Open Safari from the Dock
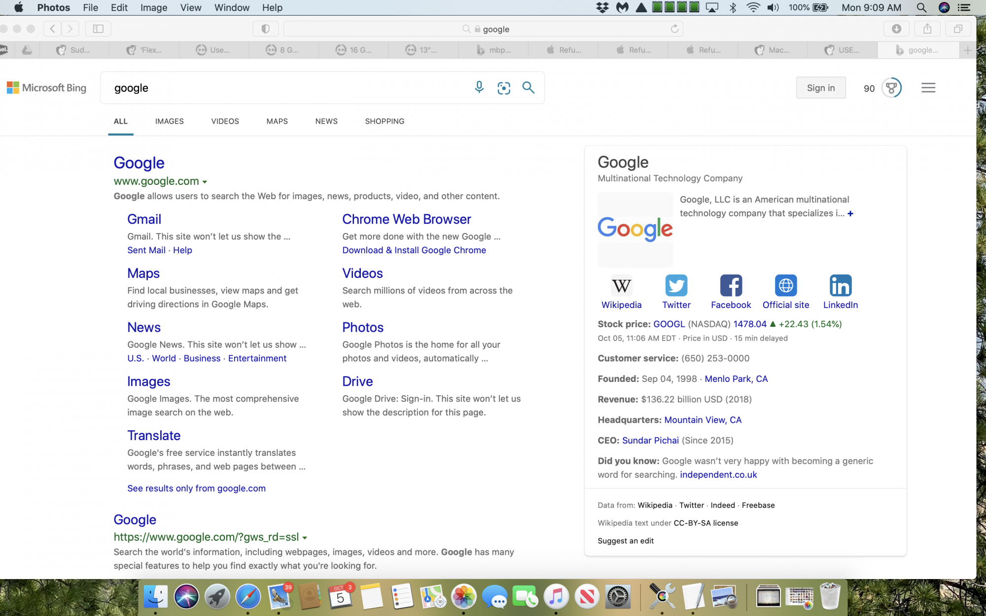The height and width of the screenshot is (616, 986). tap(248, 596)
